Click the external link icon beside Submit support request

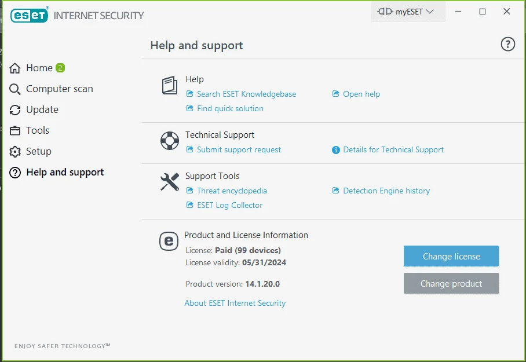190,149
